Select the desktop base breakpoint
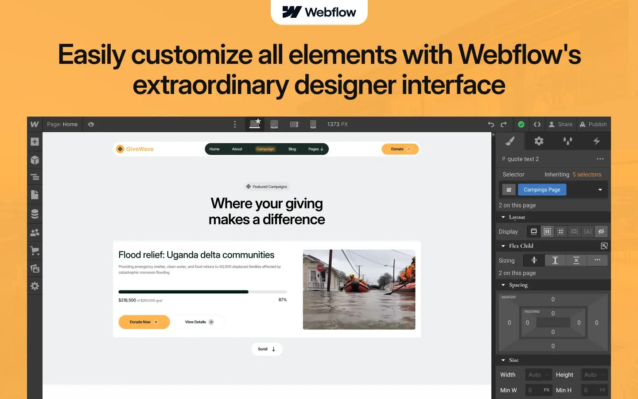 [255, 124]
